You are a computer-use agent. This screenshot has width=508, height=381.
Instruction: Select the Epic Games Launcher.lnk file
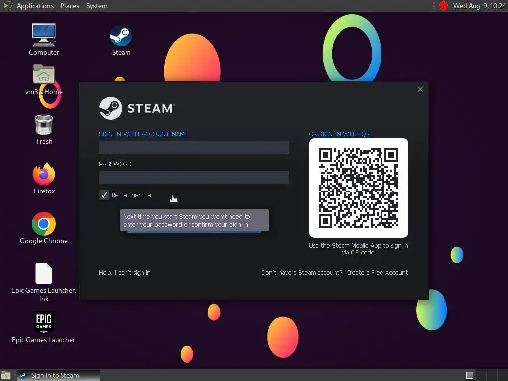point(44,273)
